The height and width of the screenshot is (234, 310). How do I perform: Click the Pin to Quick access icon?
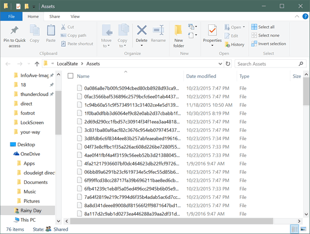click(14, 30)
